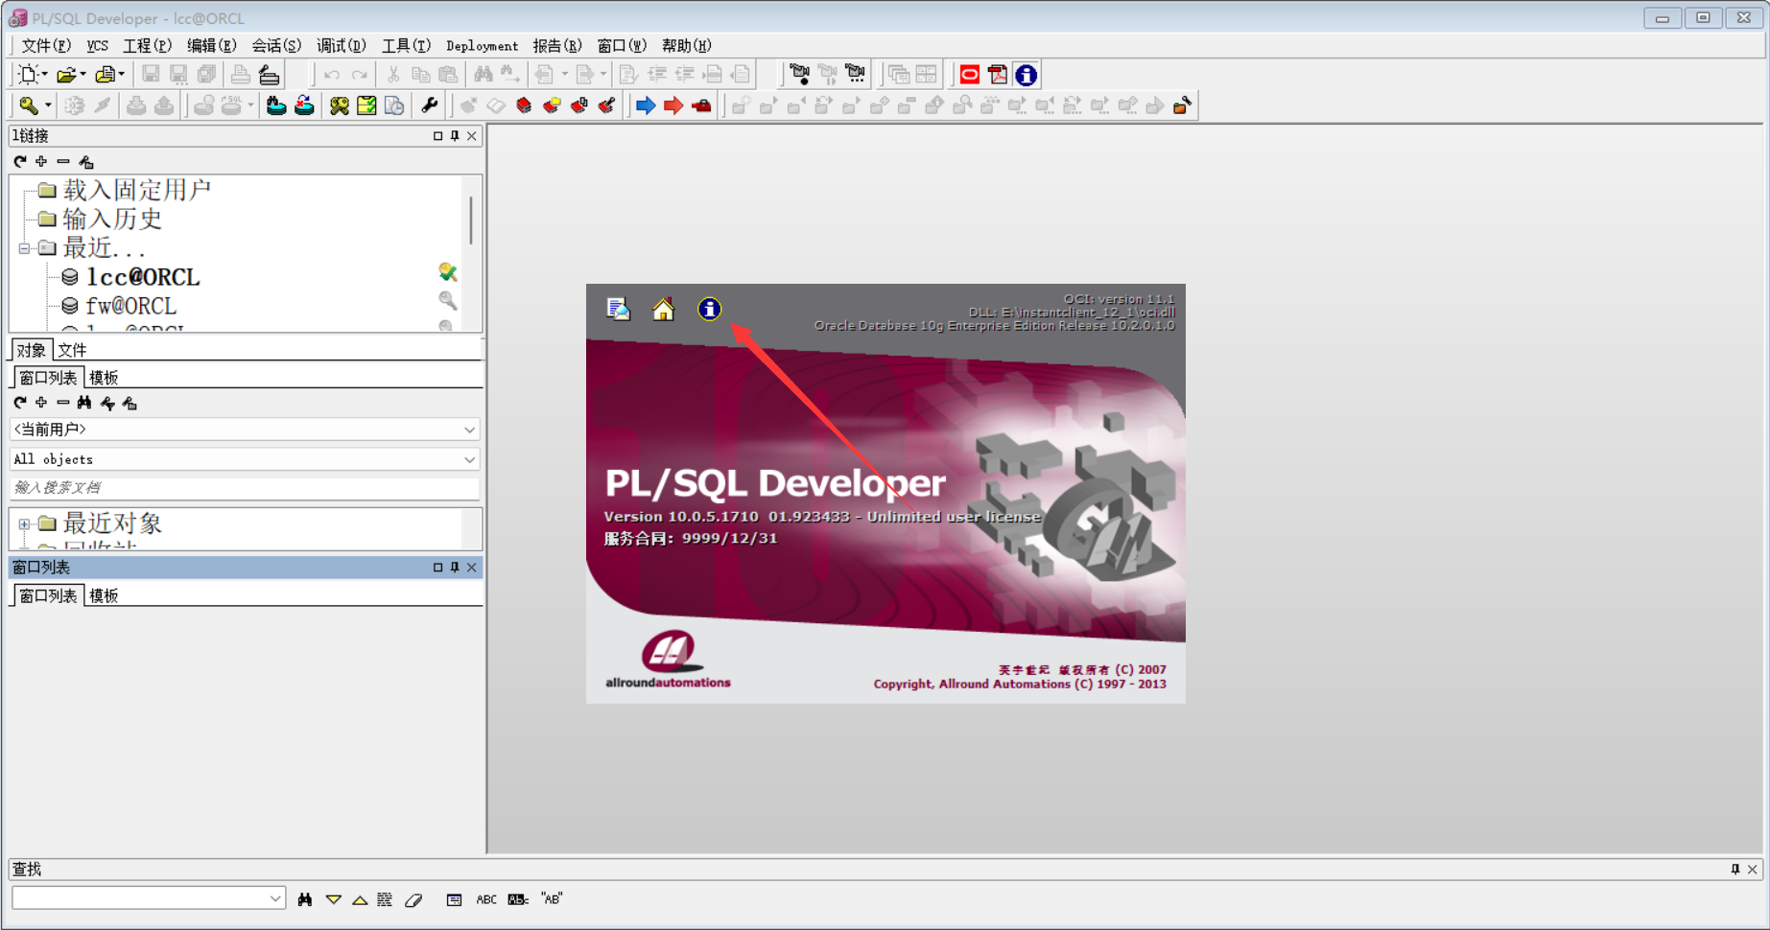Toggle the window-shaped option before ABC in Find bar
Image resolution: width=1770 pixels, height=930 pixels.
(454, 899)
